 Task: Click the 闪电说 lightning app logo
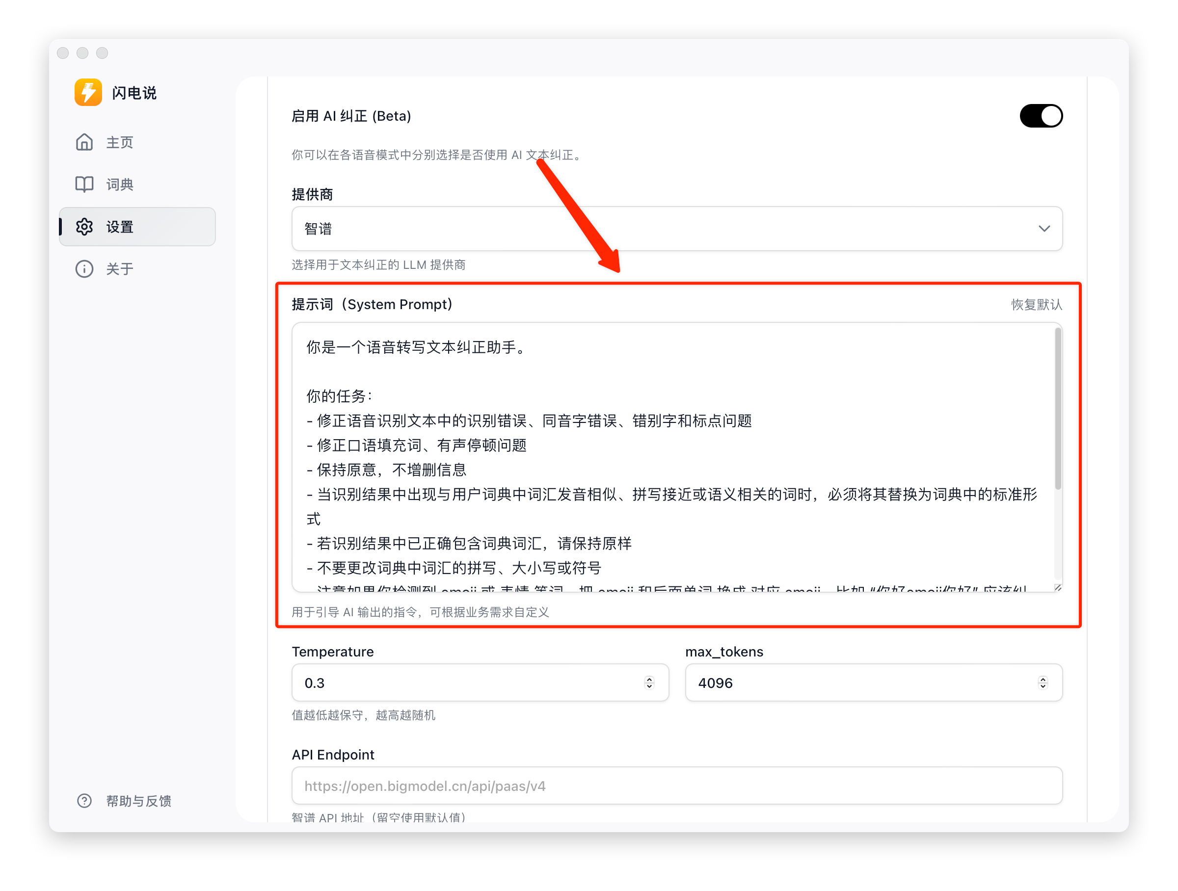click(88, 92)
